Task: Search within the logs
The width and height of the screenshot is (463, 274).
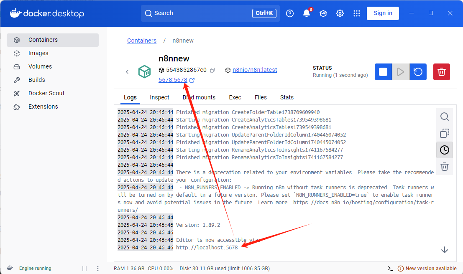Action: click(445, 117)
